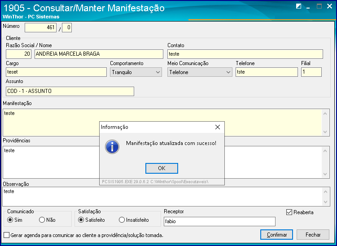Image resolution: width=337 pixels, height=246 pixels.
Task: Click the Telefone input field with tste
Action: coord(267,72)
